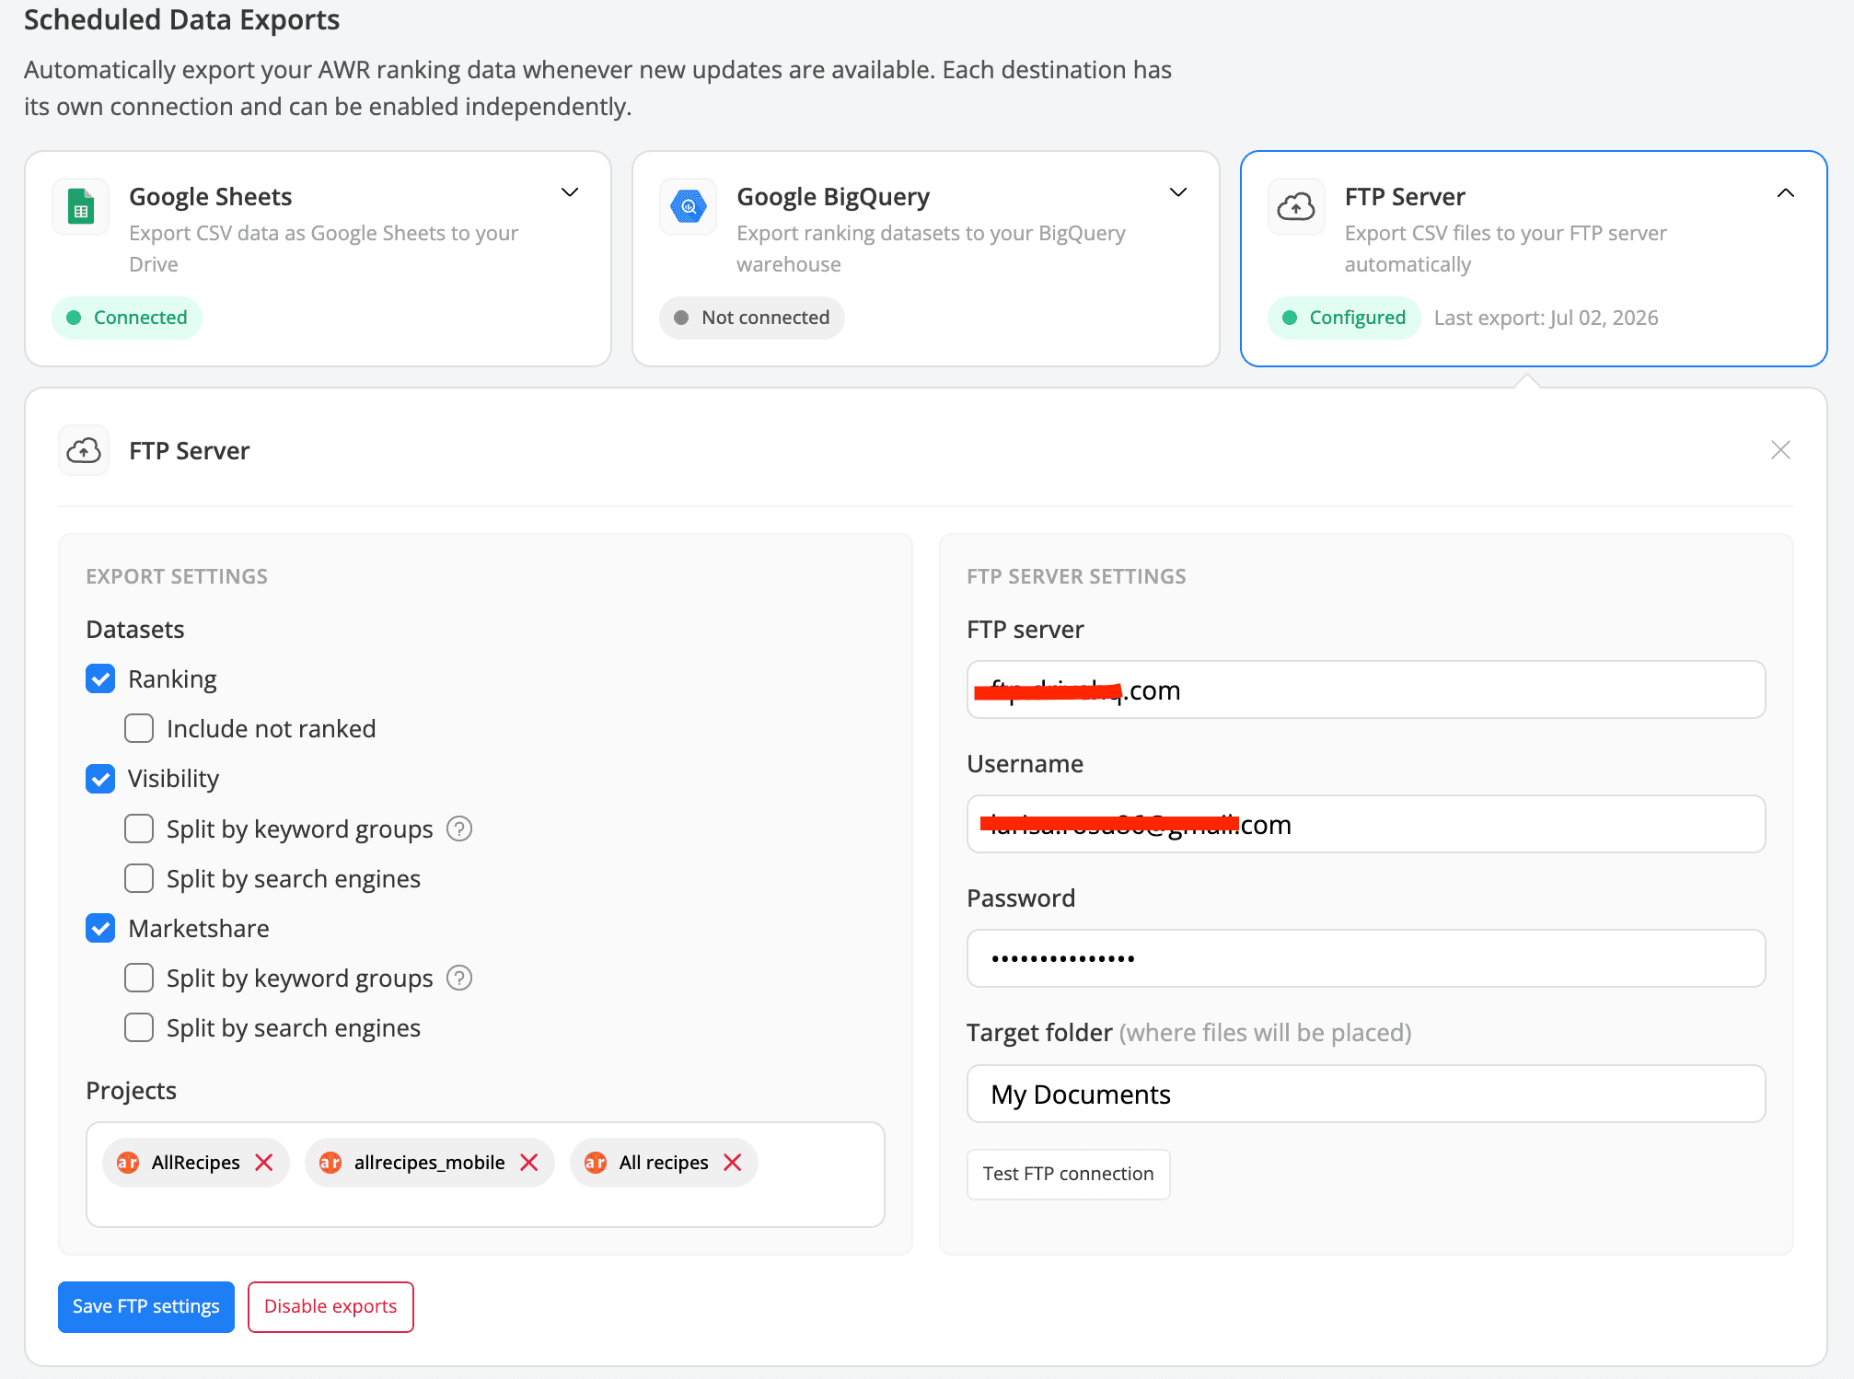Click the Google BigQuery blue hexagon icon
The image size is (1854, 1379).
tap(689, 207)
